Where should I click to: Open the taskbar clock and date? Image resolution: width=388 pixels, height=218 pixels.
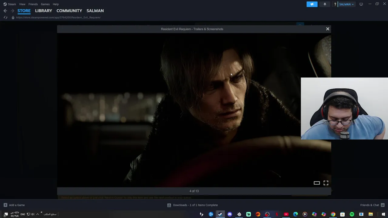[x=15, y=214]
